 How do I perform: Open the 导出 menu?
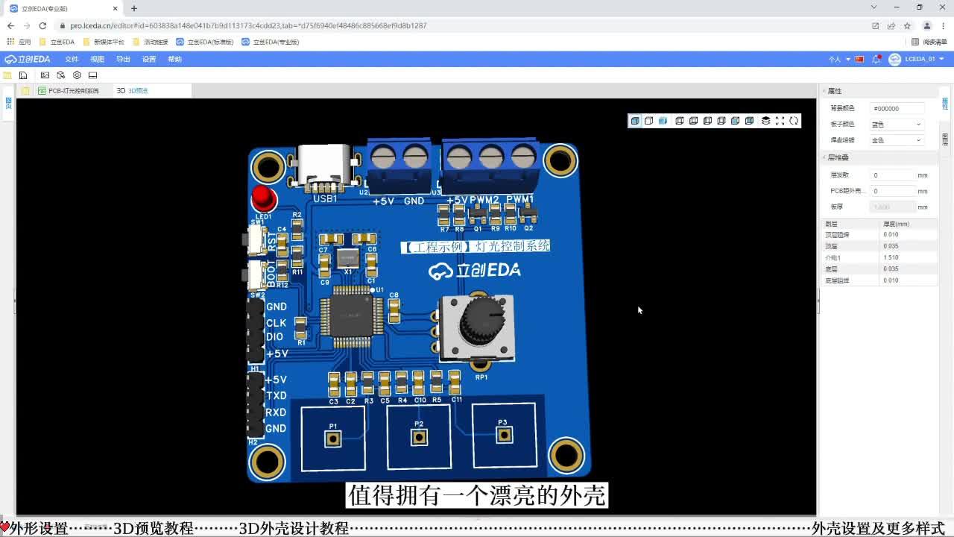(123, 59)
